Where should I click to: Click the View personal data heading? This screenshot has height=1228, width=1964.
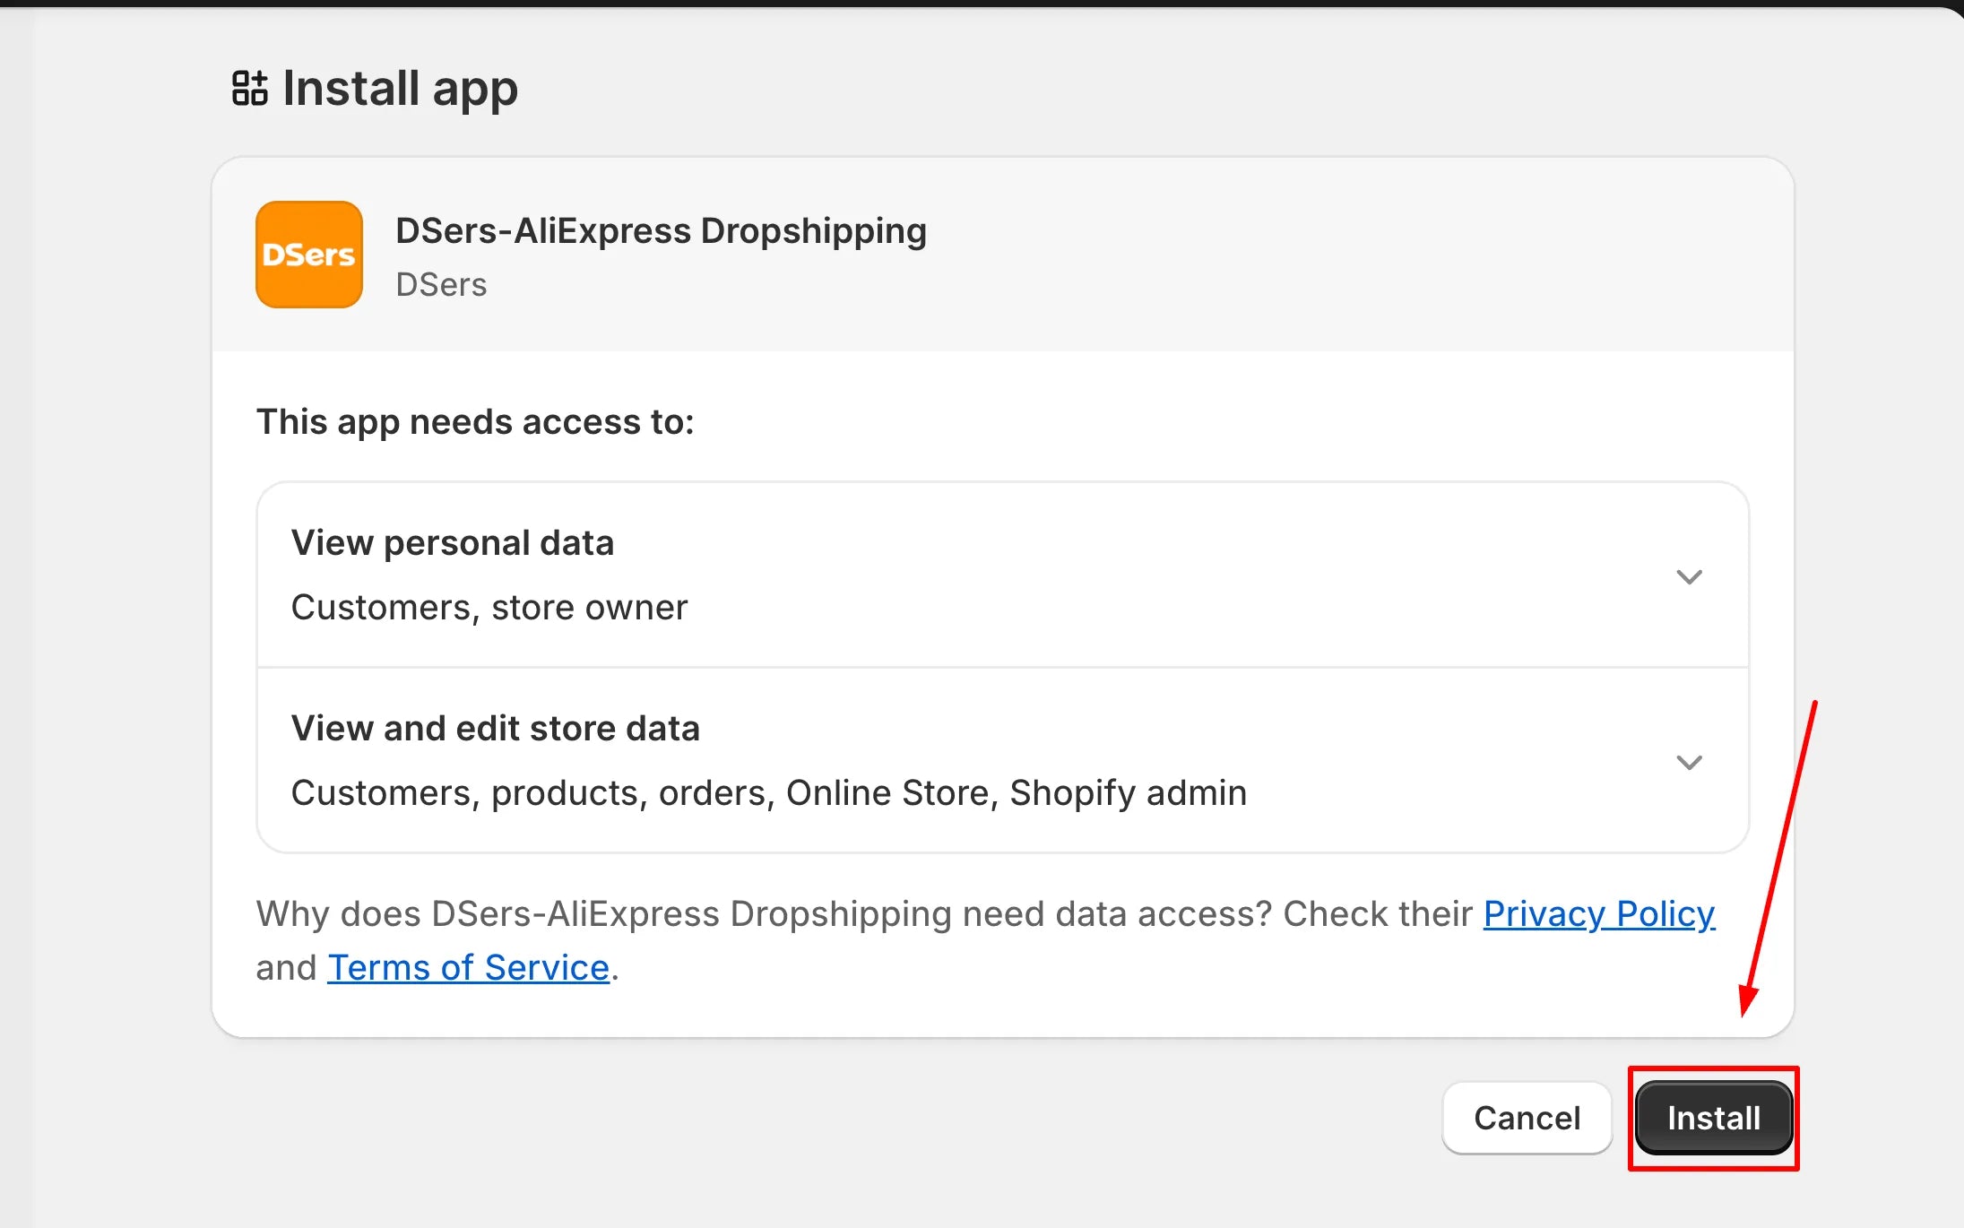[x=453, y=542]
